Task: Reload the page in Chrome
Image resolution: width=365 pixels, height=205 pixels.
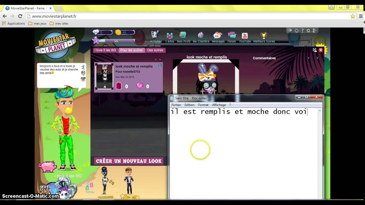Action: 20,16
